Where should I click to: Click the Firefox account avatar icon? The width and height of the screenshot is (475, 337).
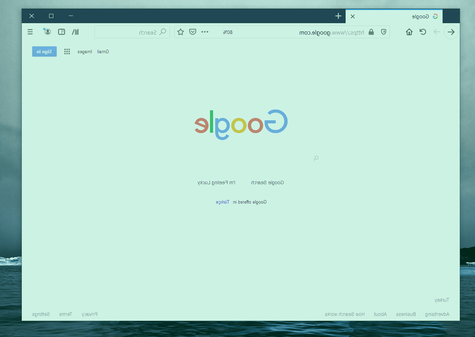point(47,32)
